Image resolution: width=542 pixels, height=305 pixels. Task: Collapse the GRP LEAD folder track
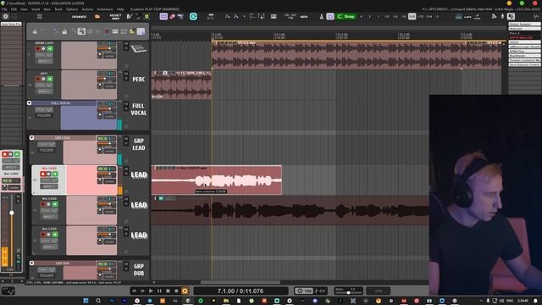(x=31, y=137)
